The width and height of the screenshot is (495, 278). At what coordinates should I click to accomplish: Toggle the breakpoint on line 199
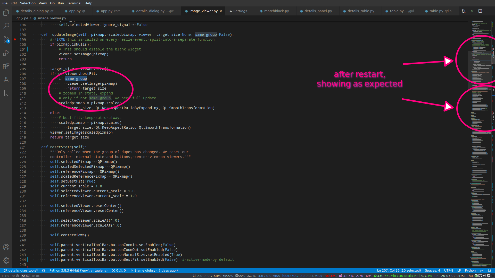(15, 39)
